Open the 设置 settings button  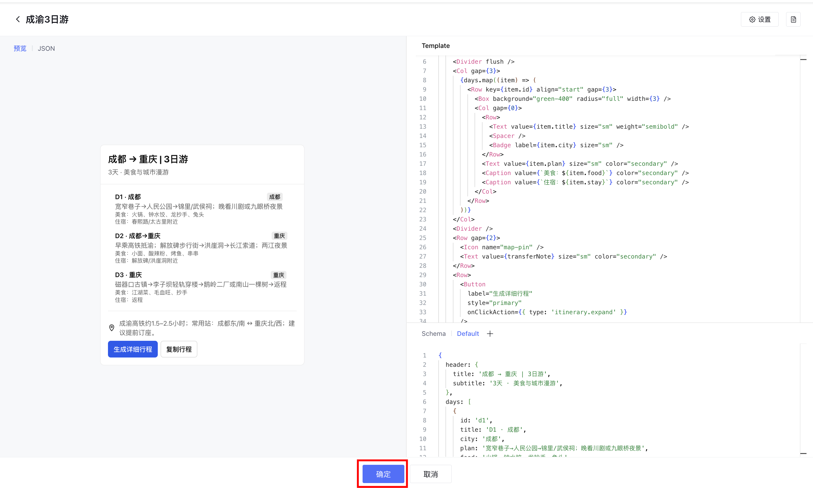[x=759, y=19]
